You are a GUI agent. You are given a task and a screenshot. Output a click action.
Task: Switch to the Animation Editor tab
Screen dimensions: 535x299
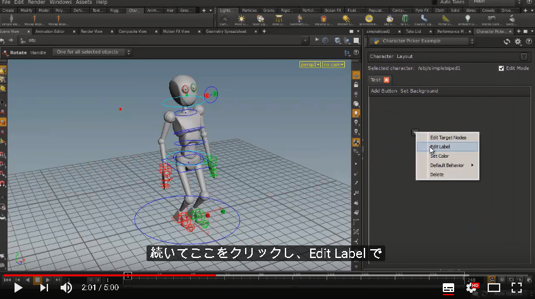pos(50,32)
